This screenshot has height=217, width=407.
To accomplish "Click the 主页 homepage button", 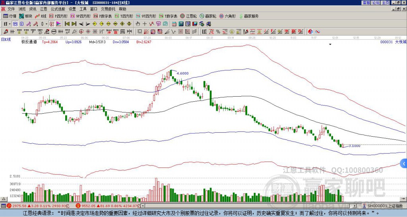I will (x=386, y=3).
